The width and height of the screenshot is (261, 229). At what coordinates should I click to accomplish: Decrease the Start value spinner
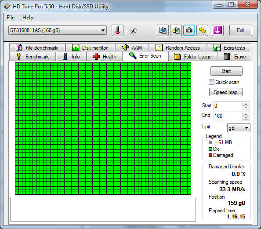246,108
